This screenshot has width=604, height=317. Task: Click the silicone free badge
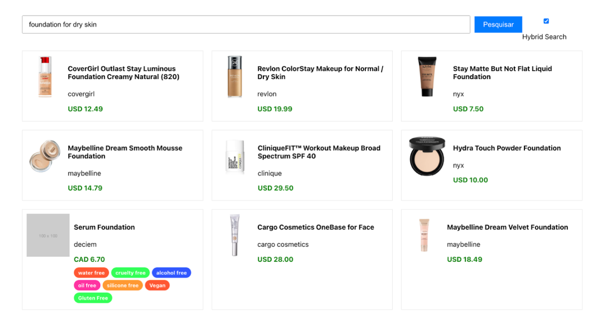point(122,285)
